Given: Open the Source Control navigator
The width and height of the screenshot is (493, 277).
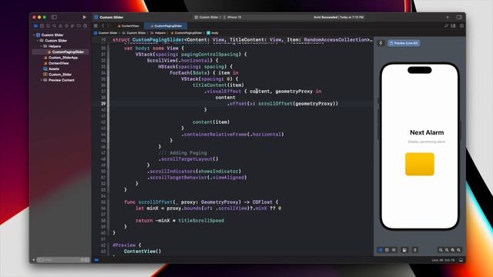Looking at the screenshot, I should (42, 25).
